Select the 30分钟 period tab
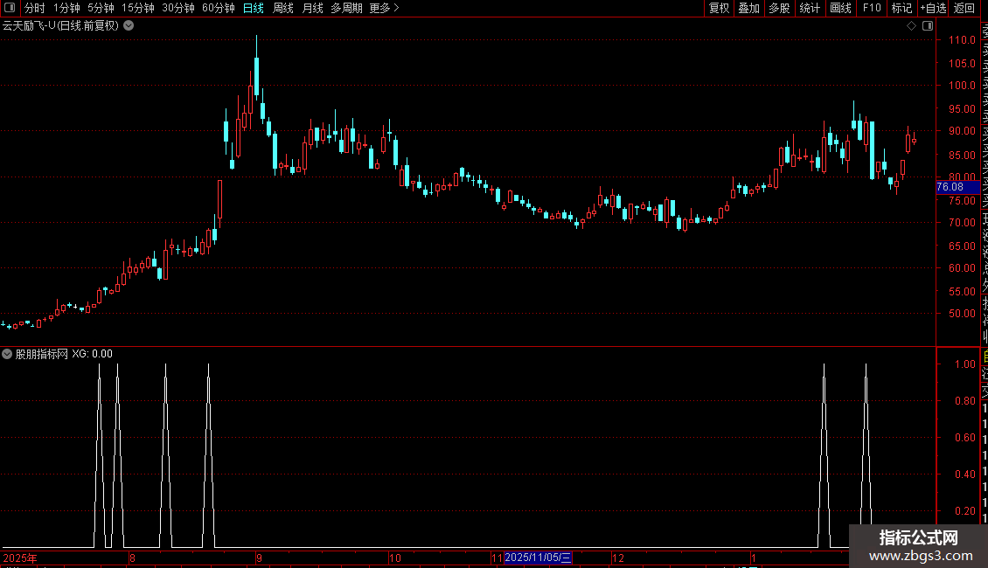988x568 pixels. (178, 8)
